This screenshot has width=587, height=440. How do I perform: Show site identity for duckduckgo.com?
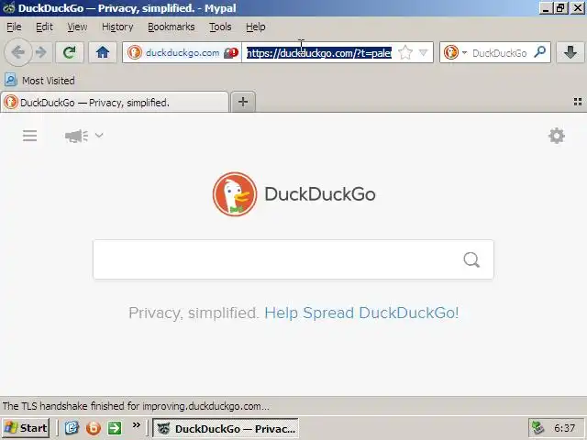click(x=173, y=53)
